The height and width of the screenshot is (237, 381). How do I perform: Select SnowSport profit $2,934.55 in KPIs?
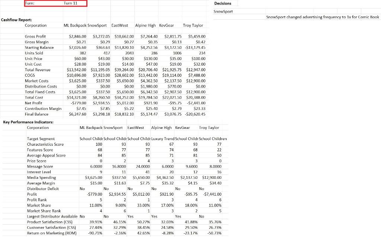click(x=117, y=195)
